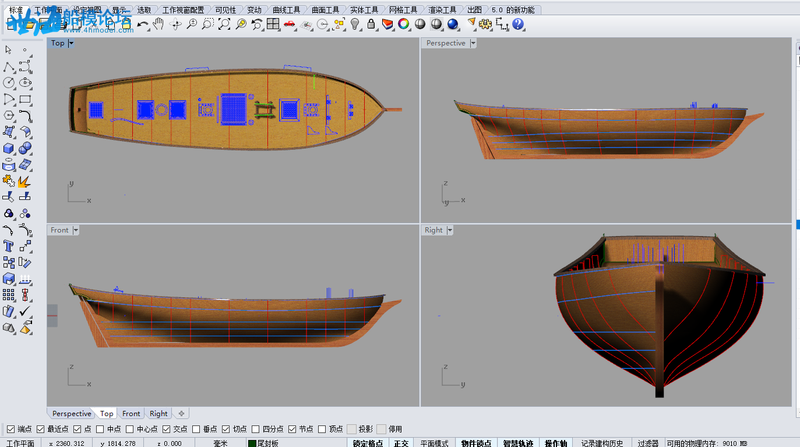Toggle 记录建构历史 in status bar

pyautogui.click(x=602, y=444)
